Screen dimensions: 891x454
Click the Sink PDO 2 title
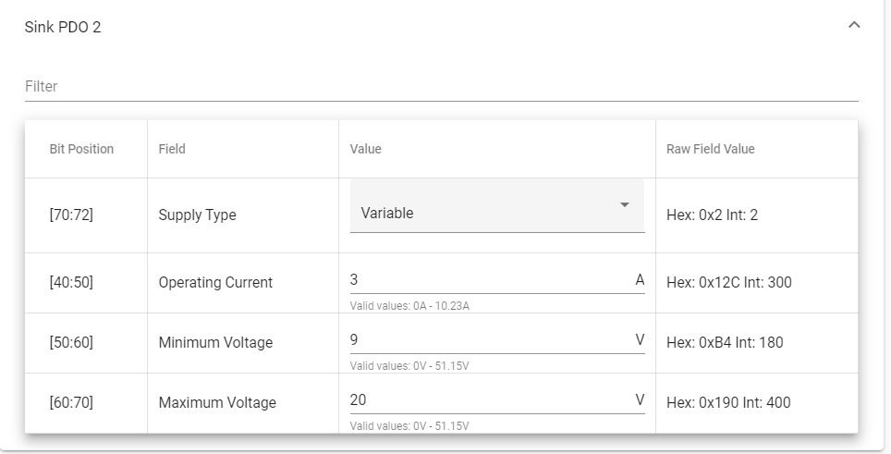(x=63, y=27)
